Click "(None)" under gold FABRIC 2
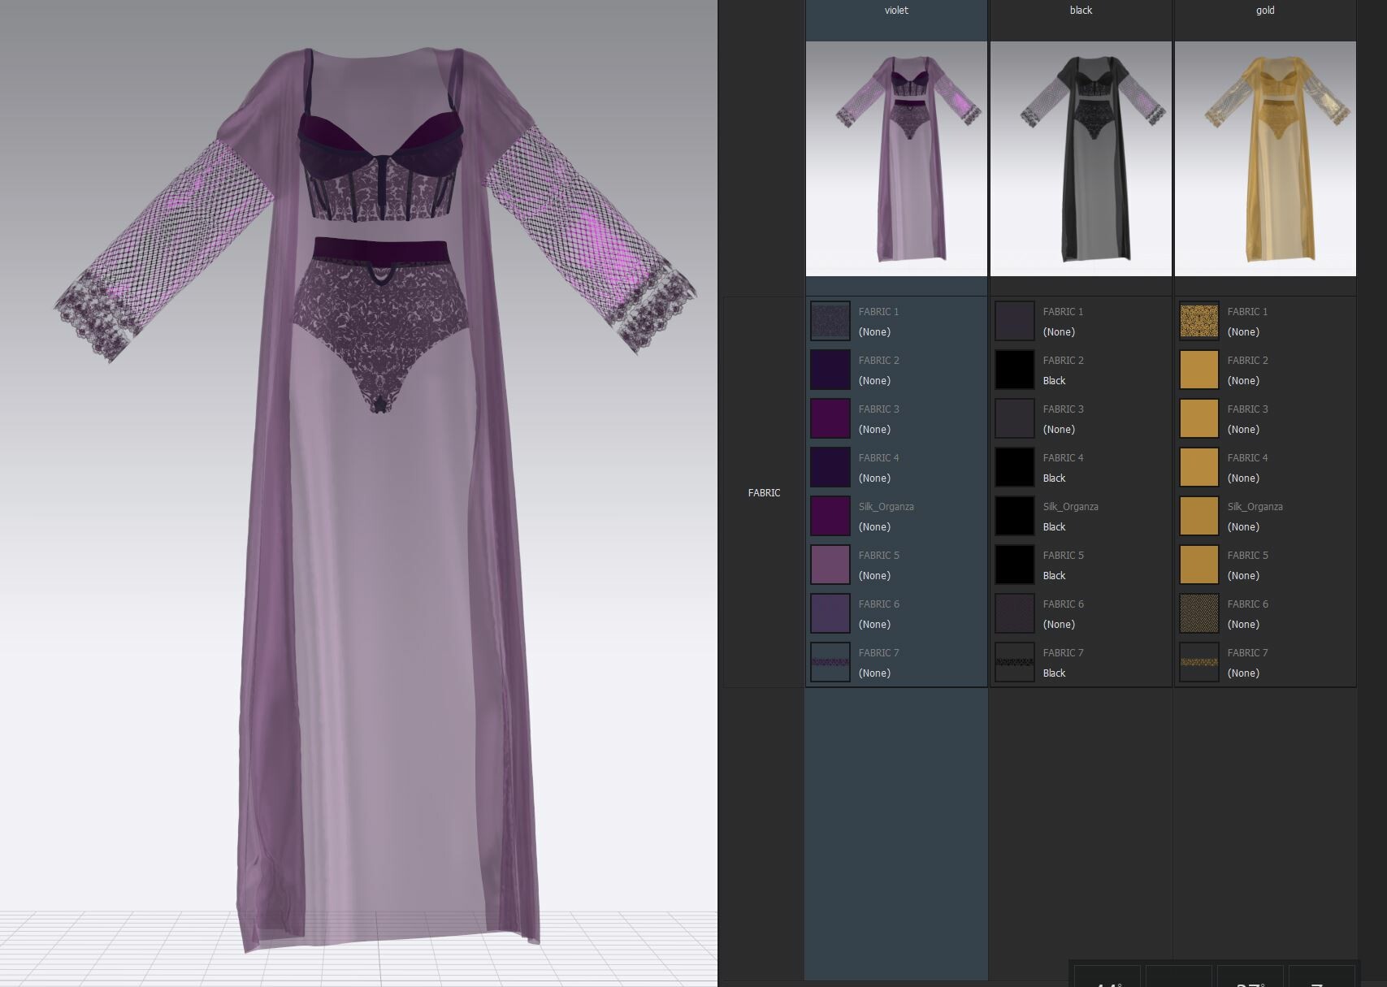This screenshot has width=1387, height=987. (1243, 380)
